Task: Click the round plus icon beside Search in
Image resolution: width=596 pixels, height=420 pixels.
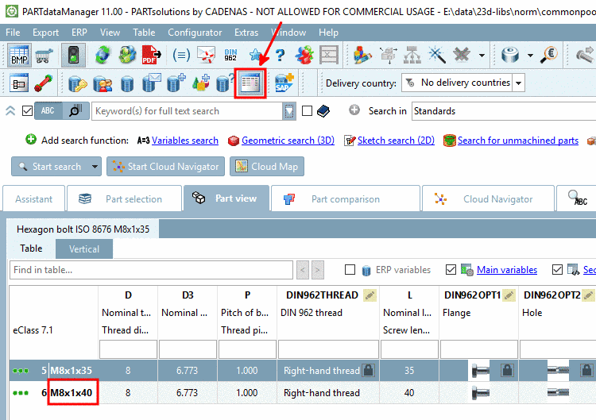Action: click(354, 110)
